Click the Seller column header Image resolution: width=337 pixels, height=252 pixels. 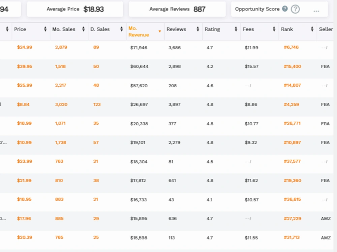pyautogui.click(x=326, y=29)
